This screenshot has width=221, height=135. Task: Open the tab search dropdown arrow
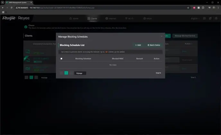tap(3, 2)
